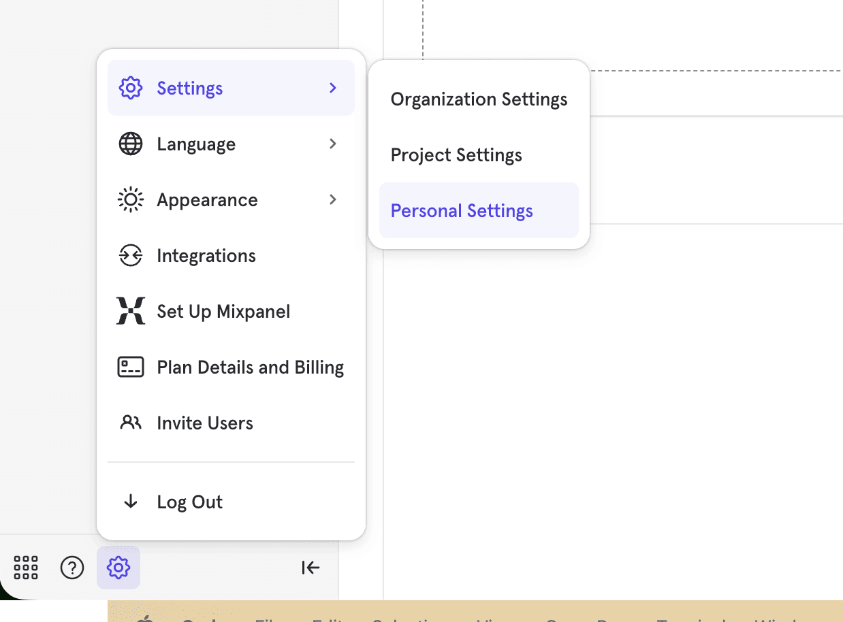The height and width of the screenshot is (622, 843).
Task: Click the credit card icon for Plan Details
Action: (130, 367)
